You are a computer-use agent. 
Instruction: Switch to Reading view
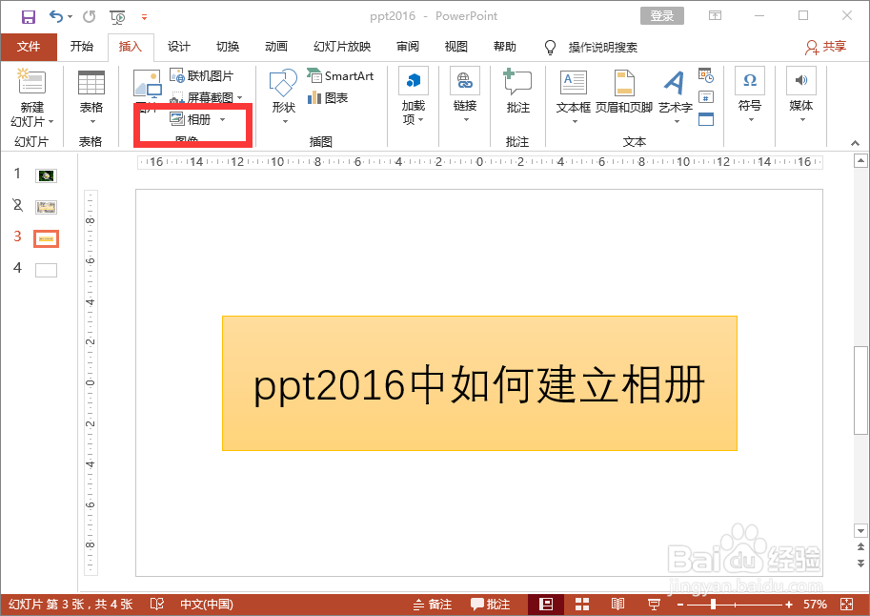pos(617,604)
